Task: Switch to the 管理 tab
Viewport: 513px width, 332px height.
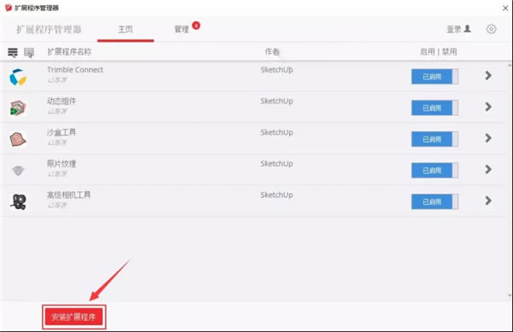Action: click(182, 29)
